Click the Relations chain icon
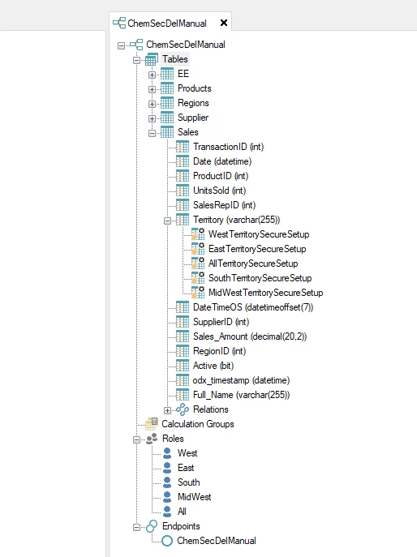Viewport: 417px width, 557px height. pos(183,409)
